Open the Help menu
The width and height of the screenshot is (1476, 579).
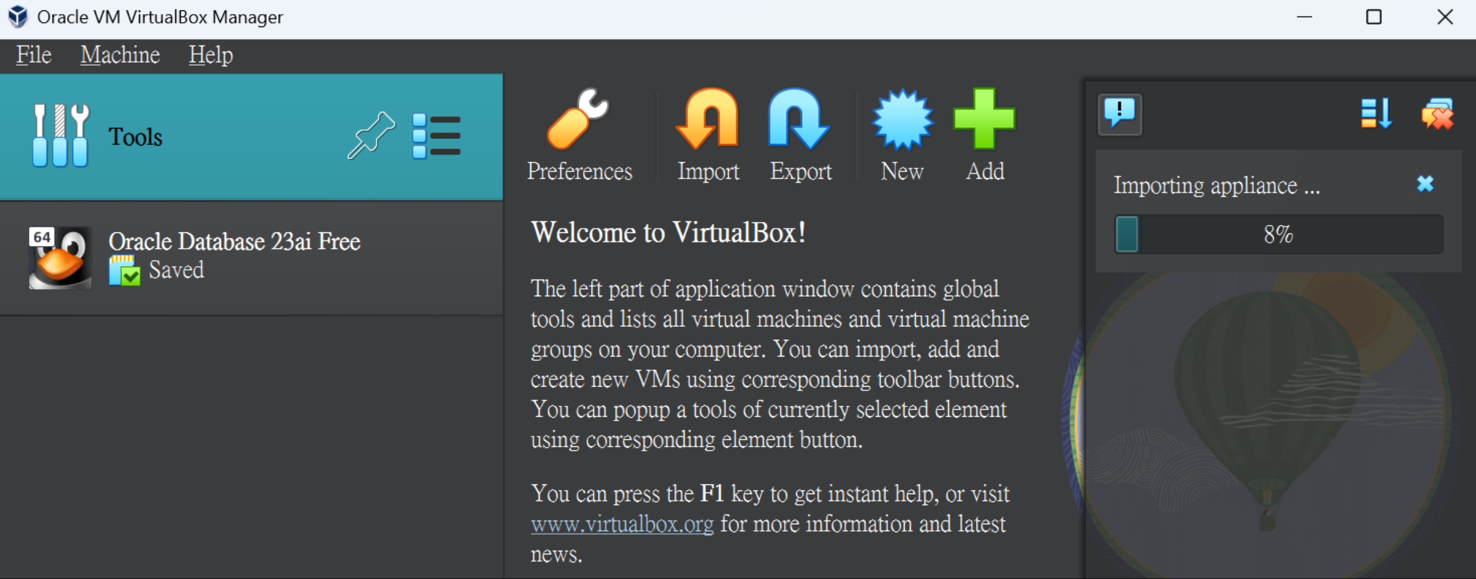(210, 55)
